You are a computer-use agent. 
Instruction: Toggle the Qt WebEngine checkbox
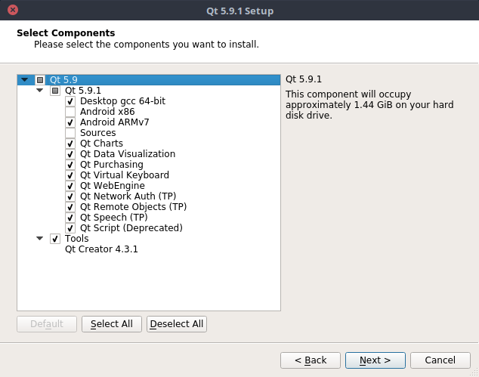point(70,186)
